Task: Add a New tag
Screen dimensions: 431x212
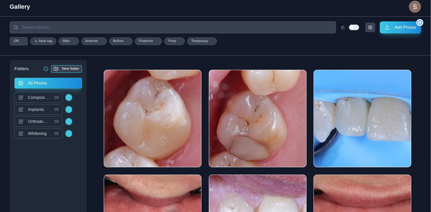Action: (x=43, y=41)
